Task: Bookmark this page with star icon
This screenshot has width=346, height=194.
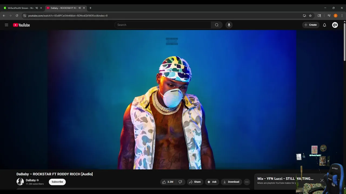Action: pyautogui.click(x=310, y=16)
